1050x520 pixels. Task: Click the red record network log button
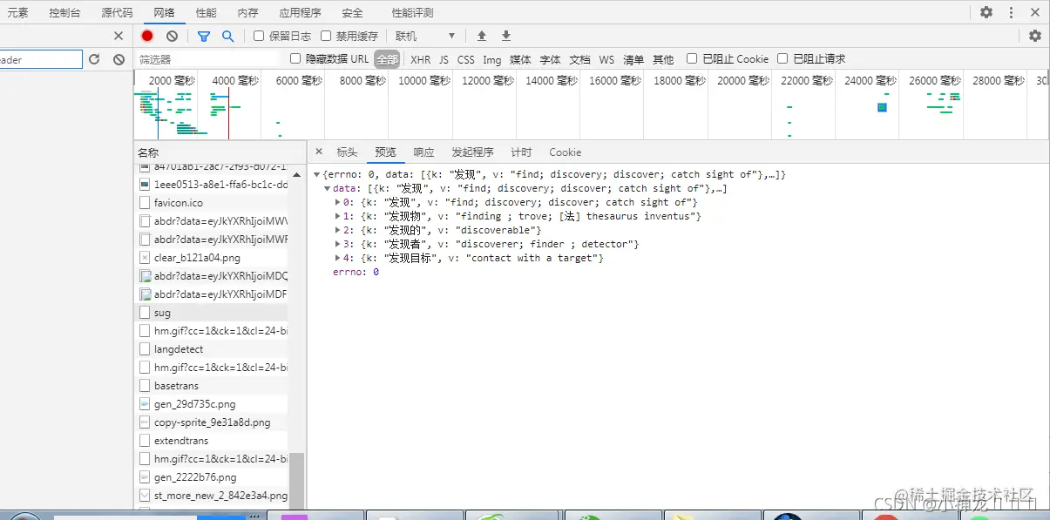[147, 36]
